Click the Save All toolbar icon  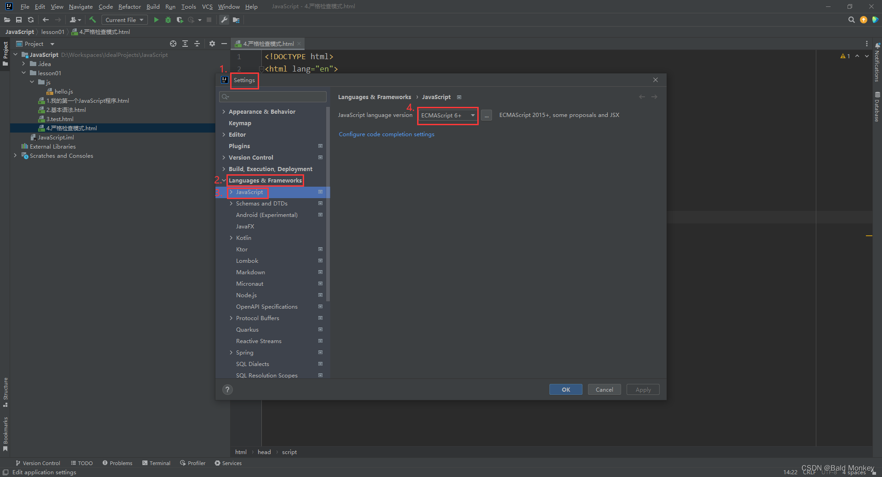19,20
